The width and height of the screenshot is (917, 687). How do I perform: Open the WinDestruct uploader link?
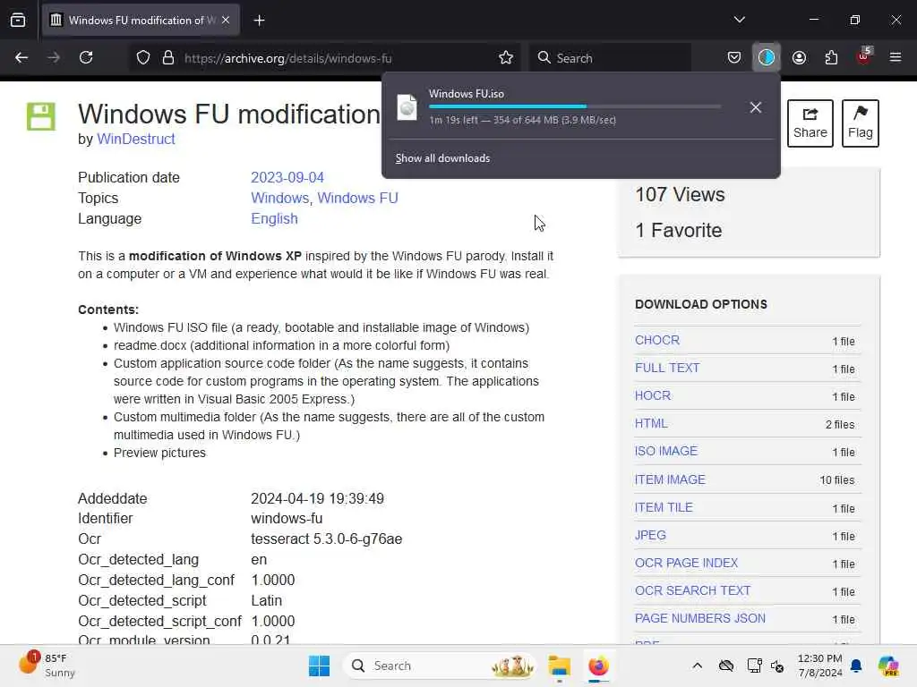pos(136,139)
